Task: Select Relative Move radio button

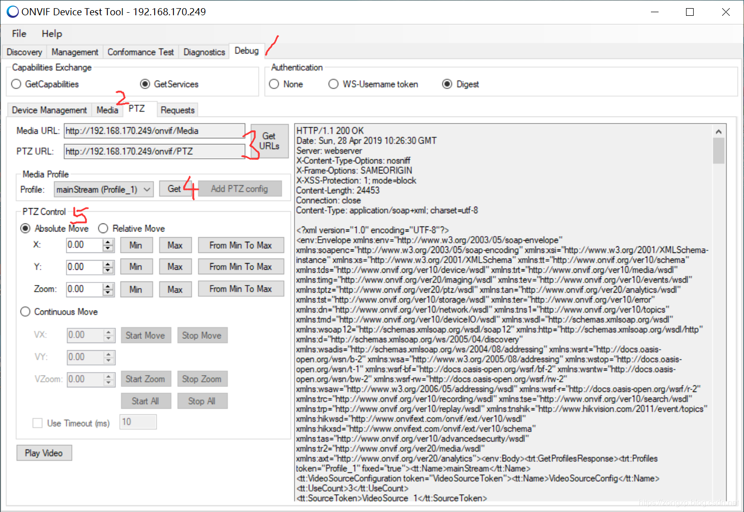Action: point(103,229)
